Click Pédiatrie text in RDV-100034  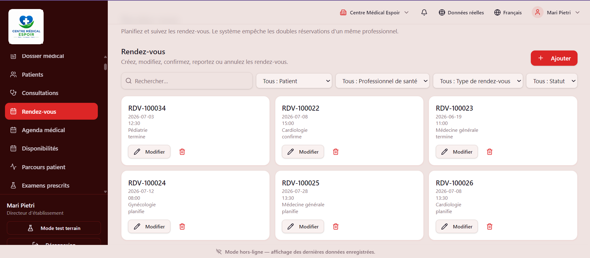138,130
